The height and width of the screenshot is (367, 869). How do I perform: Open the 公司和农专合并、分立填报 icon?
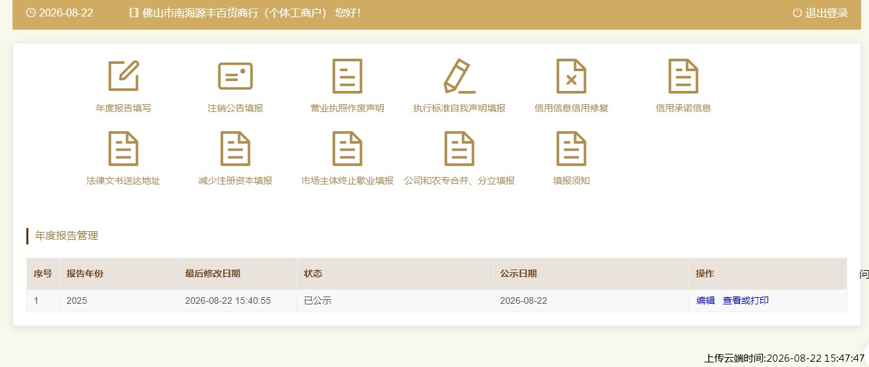[459, 148]
